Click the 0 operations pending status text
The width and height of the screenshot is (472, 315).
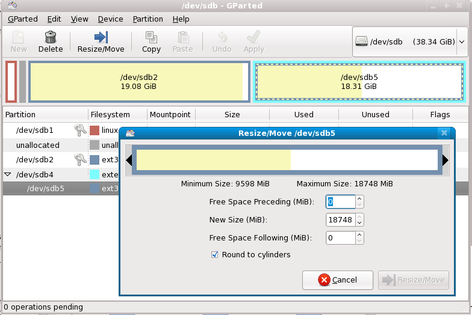[x=43, y=307]
